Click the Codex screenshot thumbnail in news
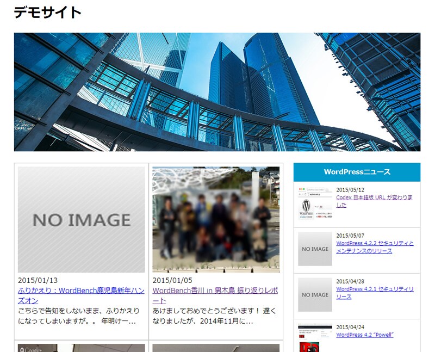 (x=315, y=203)
